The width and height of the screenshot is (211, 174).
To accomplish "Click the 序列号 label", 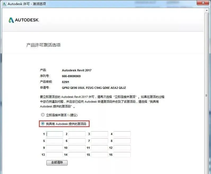I will 45,76.
